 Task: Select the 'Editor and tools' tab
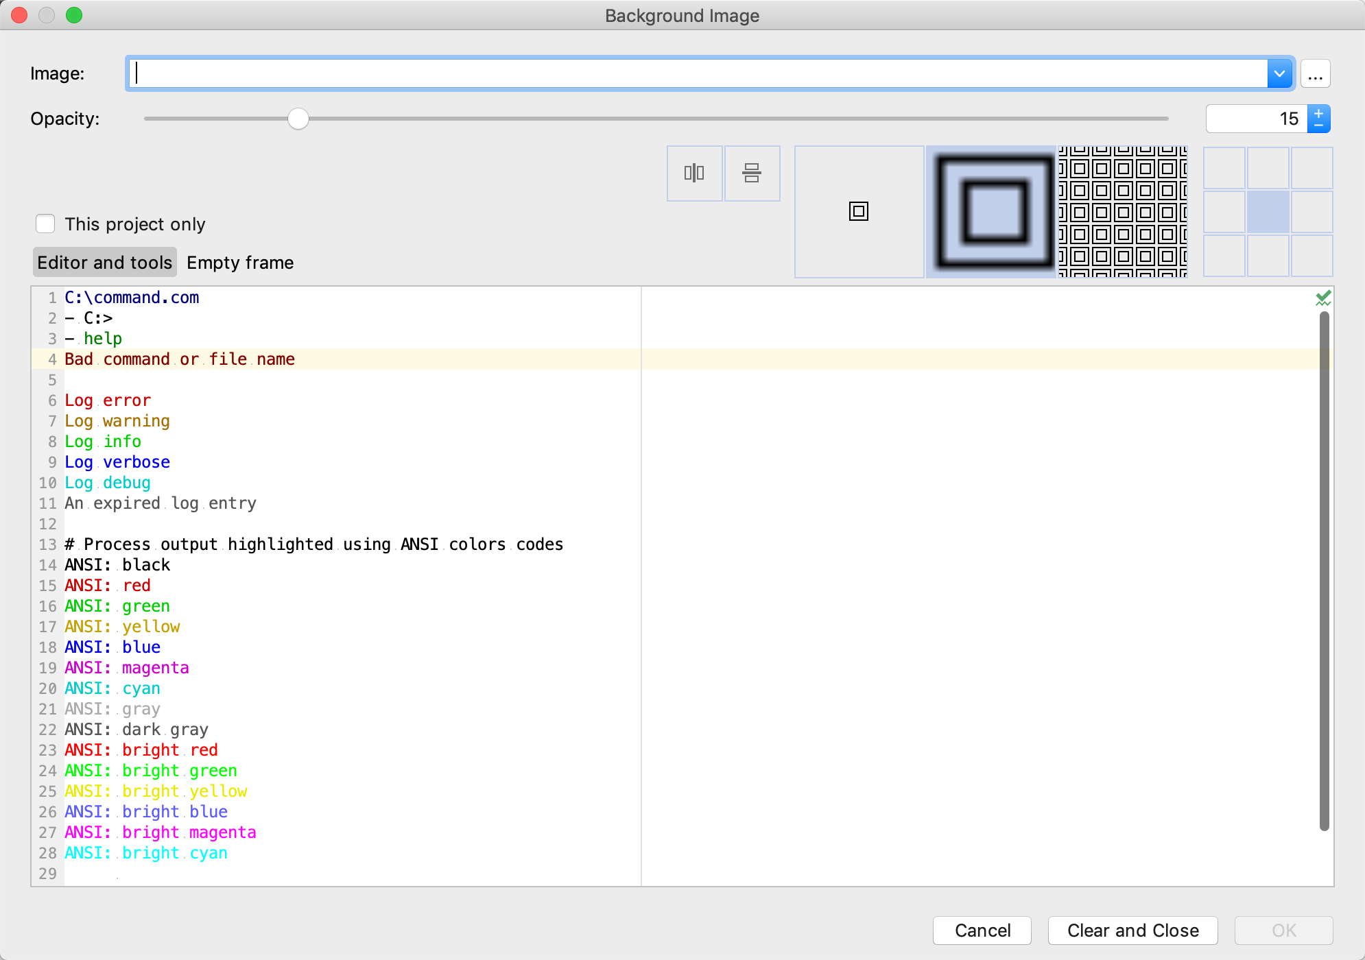[104, 262]
